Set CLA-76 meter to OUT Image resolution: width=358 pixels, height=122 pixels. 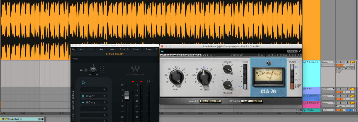tap(292, 79)
